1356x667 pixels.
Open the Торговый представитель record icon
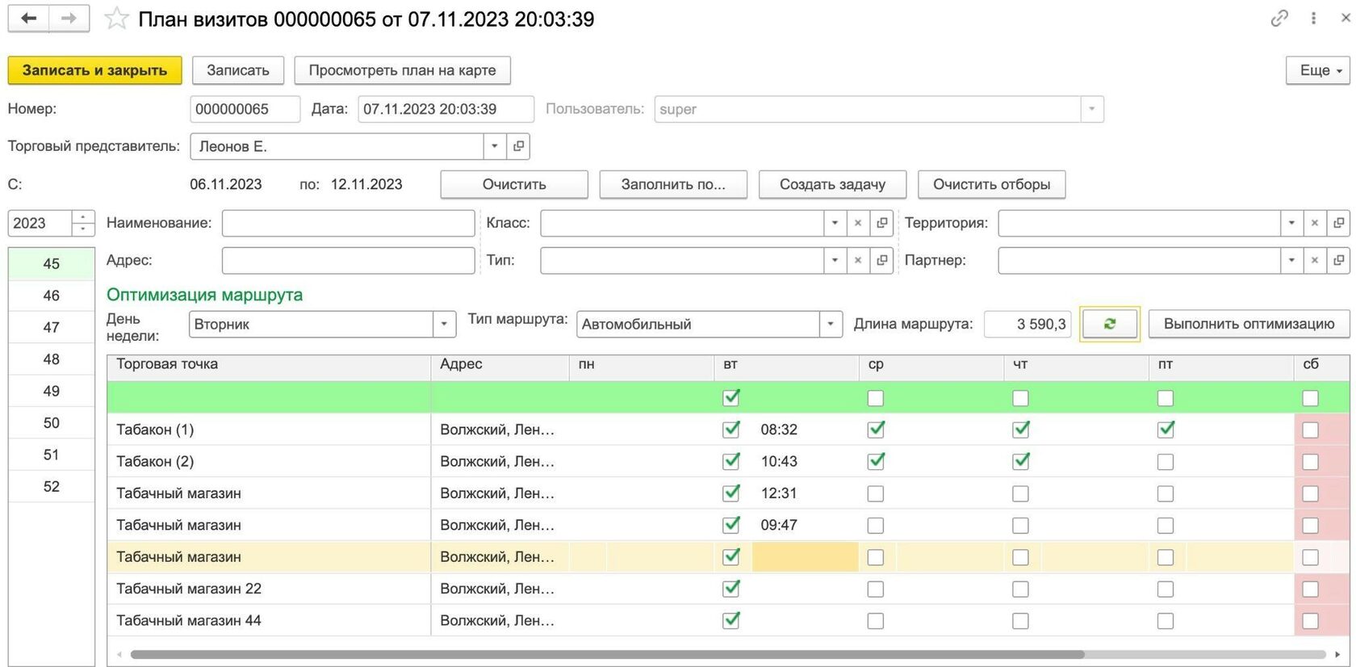click(518, 146)
